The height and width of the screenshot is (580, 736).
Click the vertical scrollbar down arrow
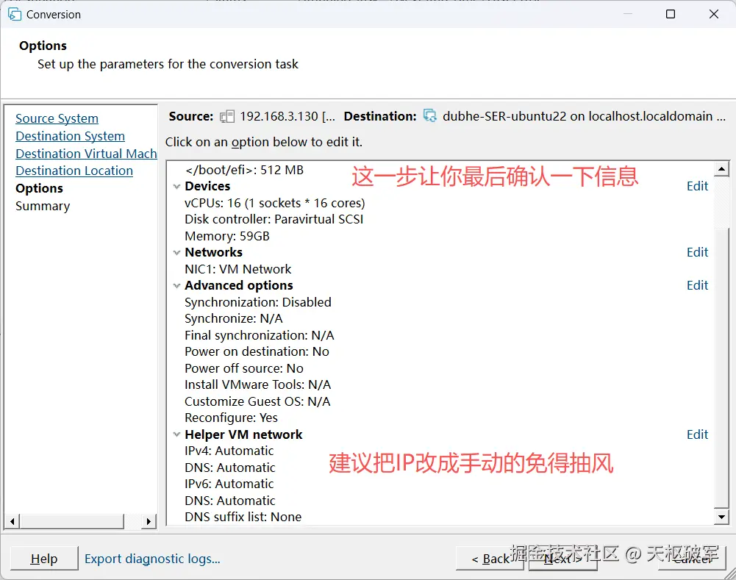[x=721, y=517]
